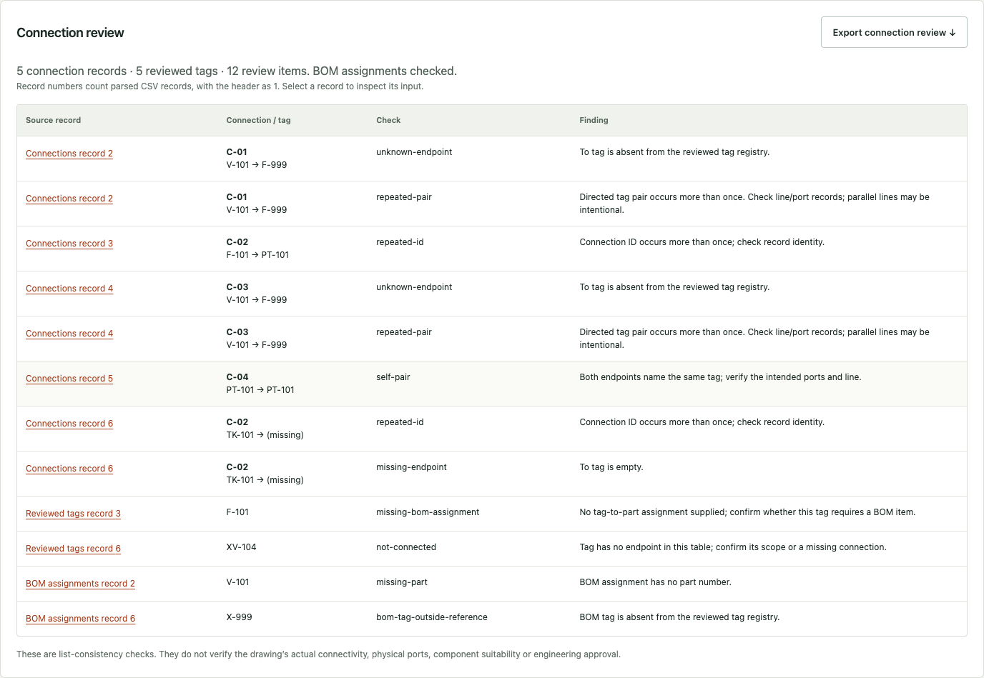Click finding 'Tag has no endpoint in this table'
This screenshot has height=678, width=984.
coord(733,547)
